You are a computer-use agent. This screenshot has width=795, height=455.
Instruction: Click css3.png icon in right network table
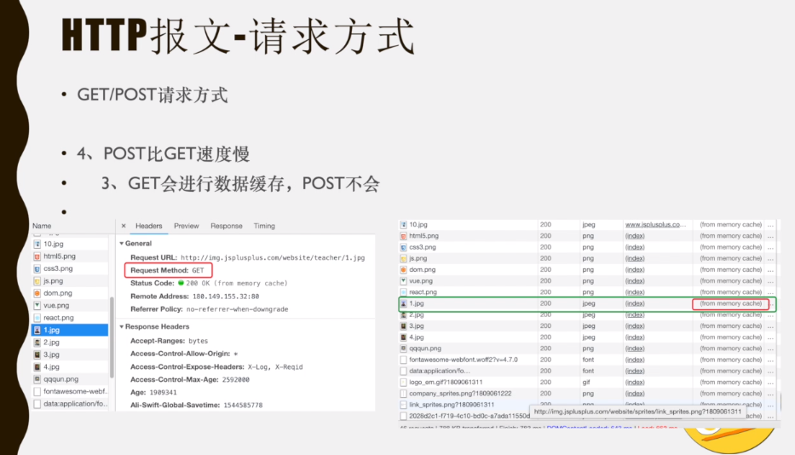pyautogui.click(x=404, y=247)
